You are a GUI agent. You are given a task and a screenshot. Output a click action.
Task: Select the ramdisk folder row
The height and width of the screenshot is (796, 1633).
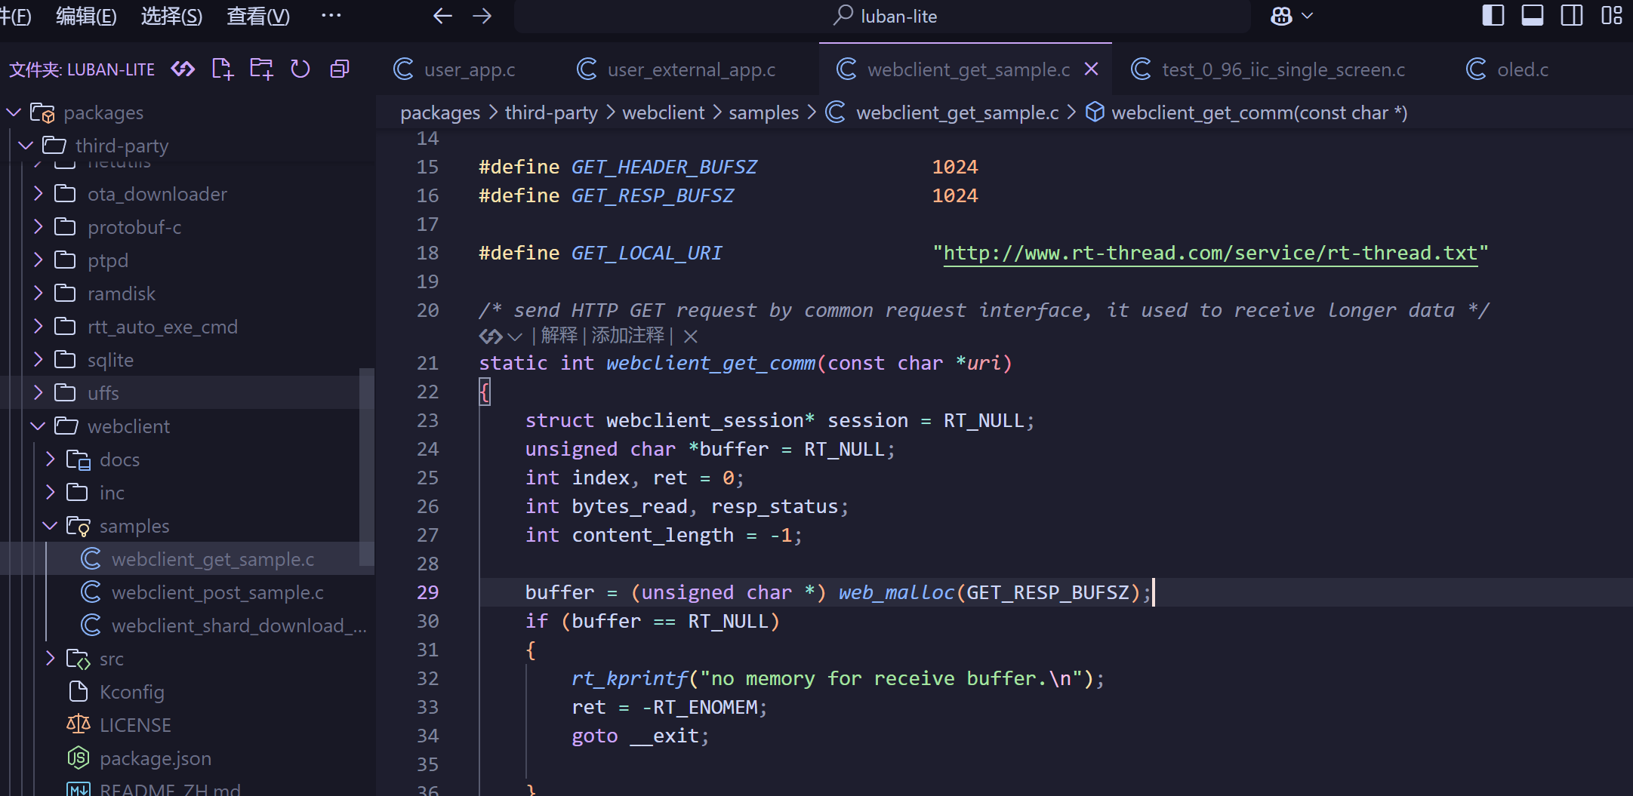click(187, 294)
